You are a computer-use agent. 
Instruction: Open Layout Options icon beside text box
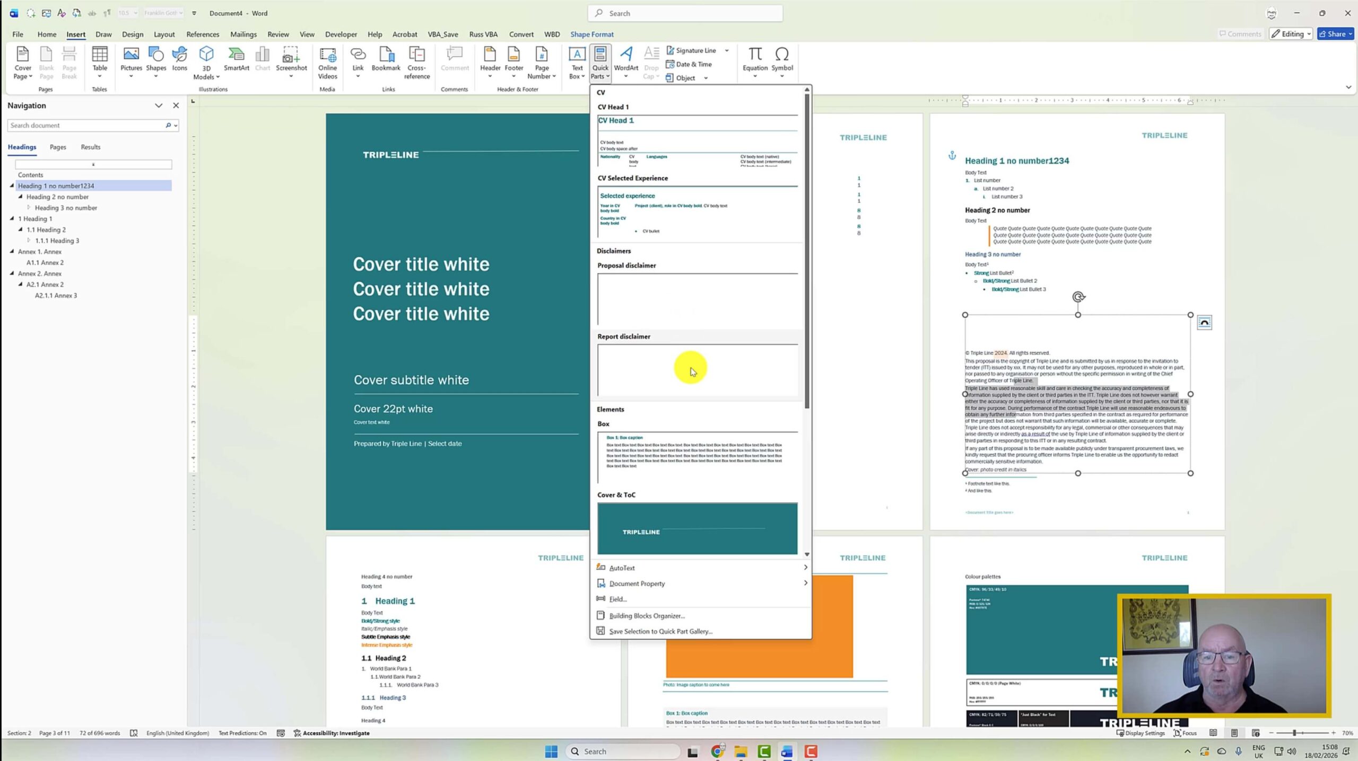(x=1204, y=322)
